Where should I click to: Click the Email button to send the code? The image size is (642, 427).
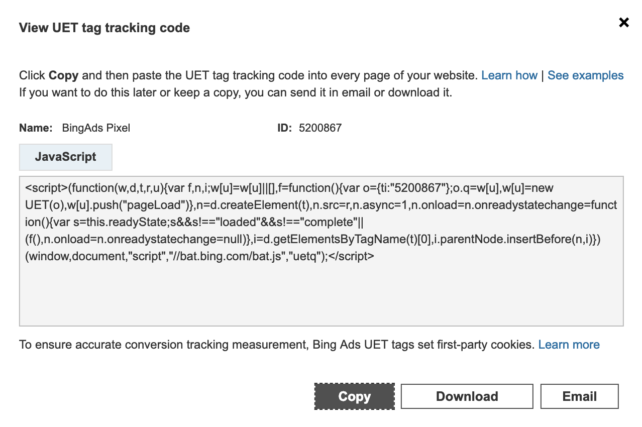(579, 396)
